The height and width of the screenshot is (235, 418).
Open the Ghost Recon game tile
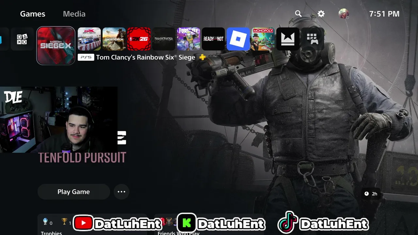coord(114,39)
